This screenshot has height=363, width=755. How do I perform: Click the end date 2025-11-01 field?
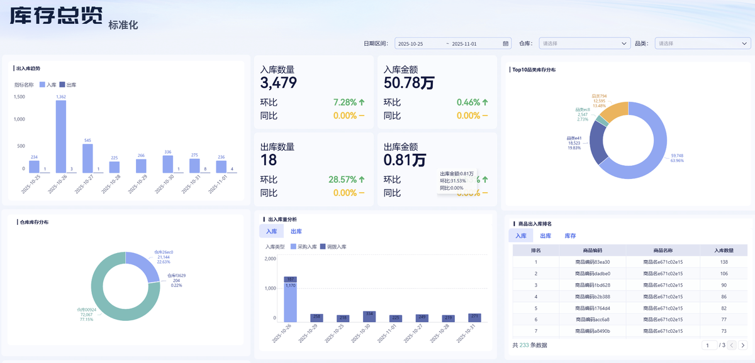(x=464, y=43)
